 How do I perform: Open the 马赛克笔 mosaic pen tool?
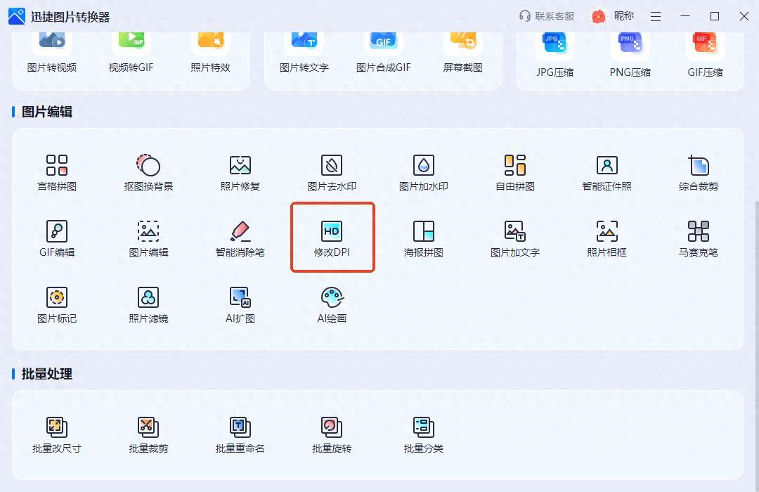(698, 239)
